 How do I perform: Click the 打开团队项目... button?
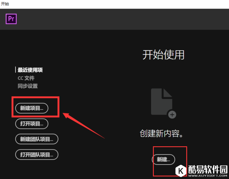[x=37, y=154]
